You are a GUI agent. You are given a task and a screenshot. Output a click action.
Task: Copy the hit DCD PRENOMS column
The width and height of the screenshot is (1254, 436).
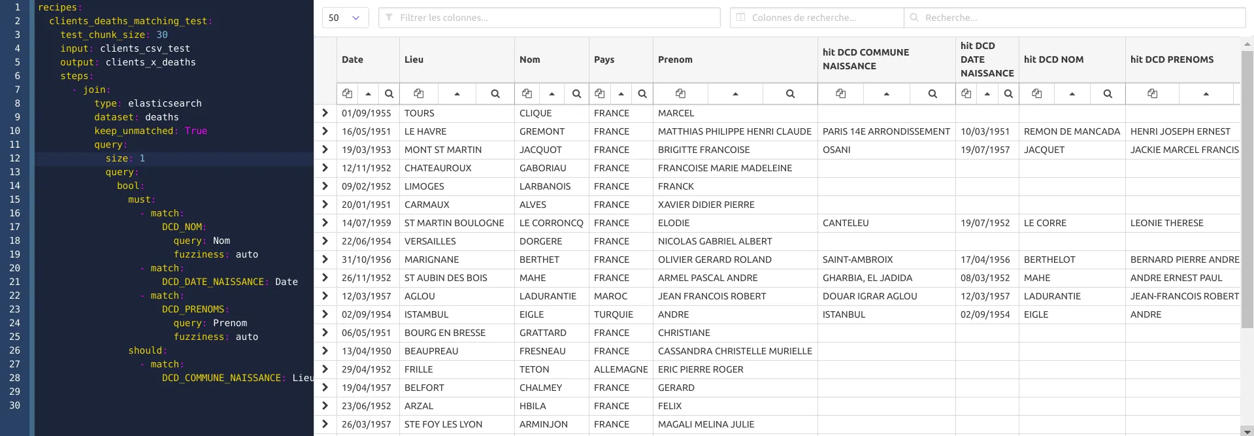1152,93
